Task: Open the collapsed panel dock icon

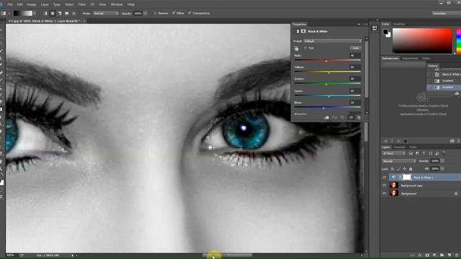Action: (375, 28)
